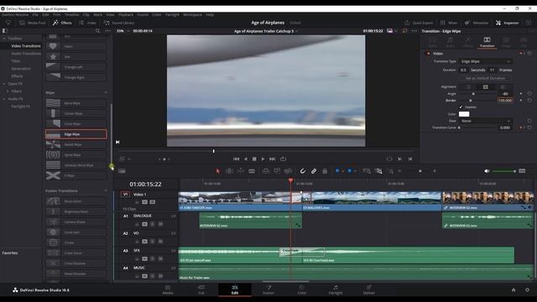Mute the A1 DIALOGUE track
Screen dimensions: 537x302
click(x=160, y=224)
